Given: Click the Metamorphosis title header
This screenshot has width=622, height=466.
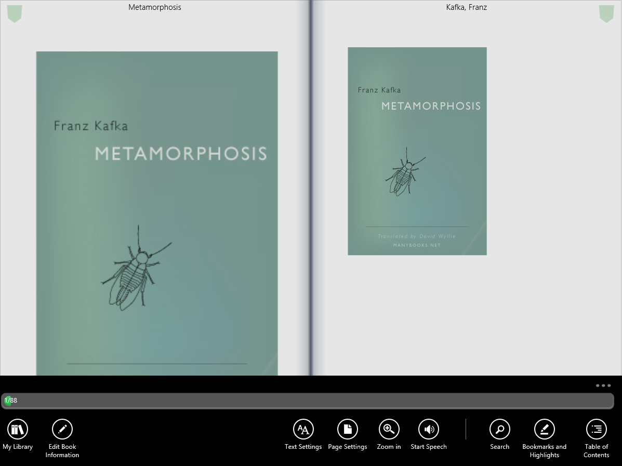Looking at the screenshot, I should 155,7.
